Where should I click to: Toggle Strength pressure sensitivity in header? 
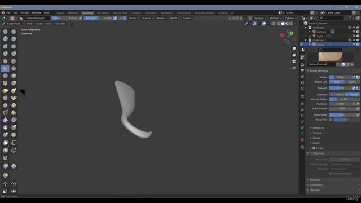coord(115,18)
